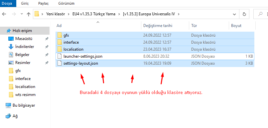Click date 8.06.2023 20:32 cell

coord(156,56)
